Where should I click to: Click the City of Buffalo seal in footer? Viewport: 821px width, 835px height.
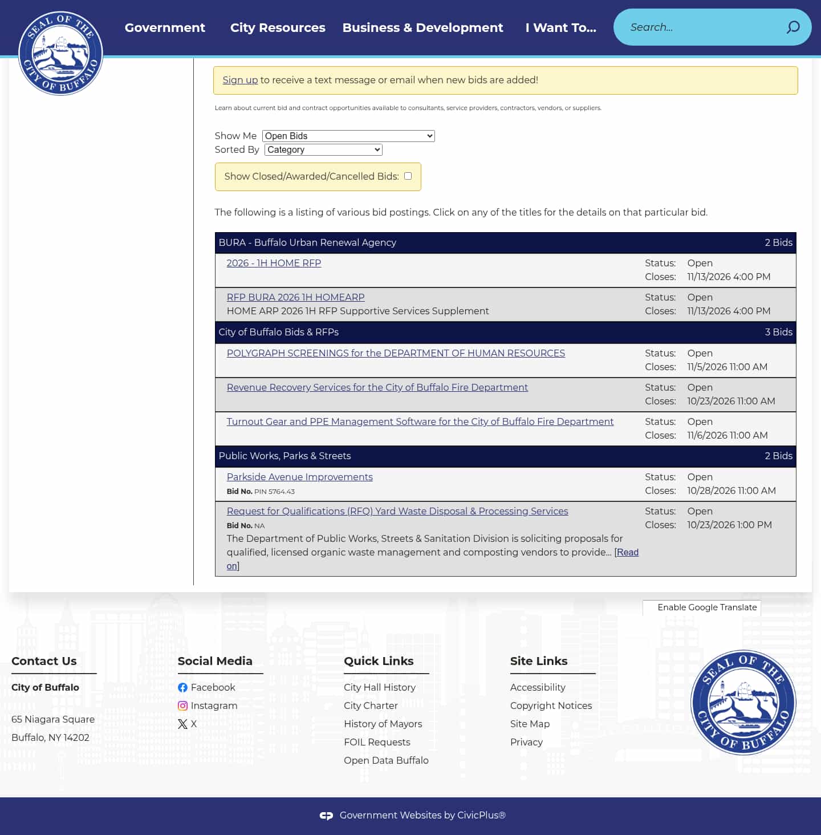pyautogui.click(x=743, y=702)
